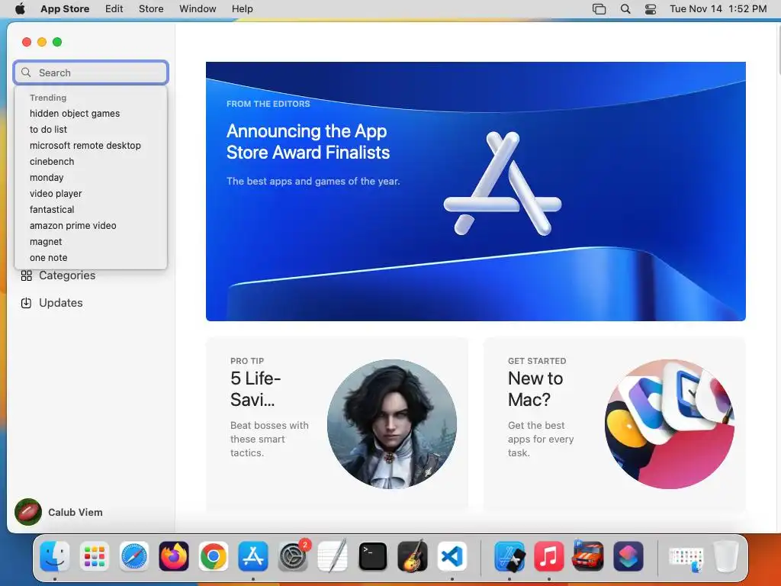The width and height of the screenshot is (781, 586).
Task: Launch Visual Studio Code from the Dock
Action: pos(452,556)
